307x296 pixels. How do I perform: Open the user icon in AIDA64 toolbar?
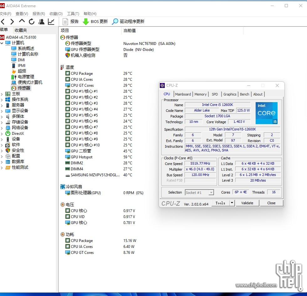41,21
